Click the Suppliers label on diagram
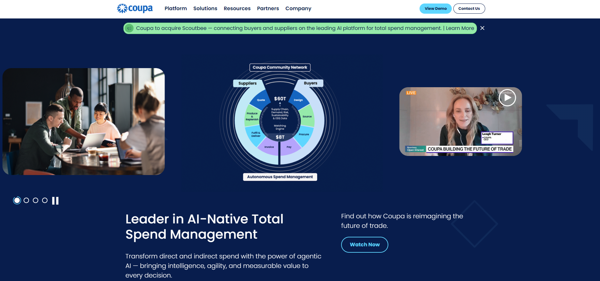The height and width of the screenshot is (281, 600). [x=247, y=83]
